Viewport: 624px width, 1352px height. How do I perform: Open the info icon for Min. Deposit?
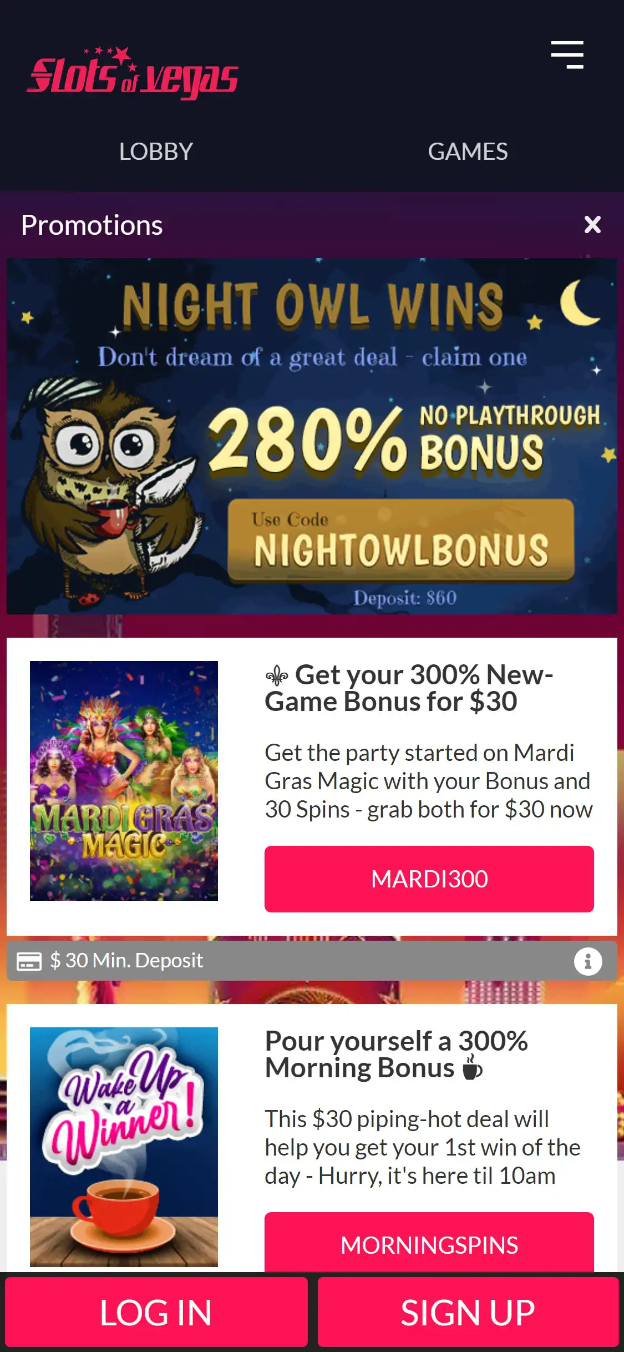[588, 961]
